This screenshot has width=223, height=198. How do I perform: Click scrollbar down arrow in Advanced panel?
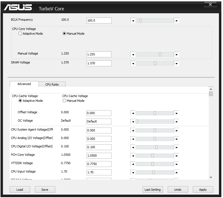coord(211,177)
